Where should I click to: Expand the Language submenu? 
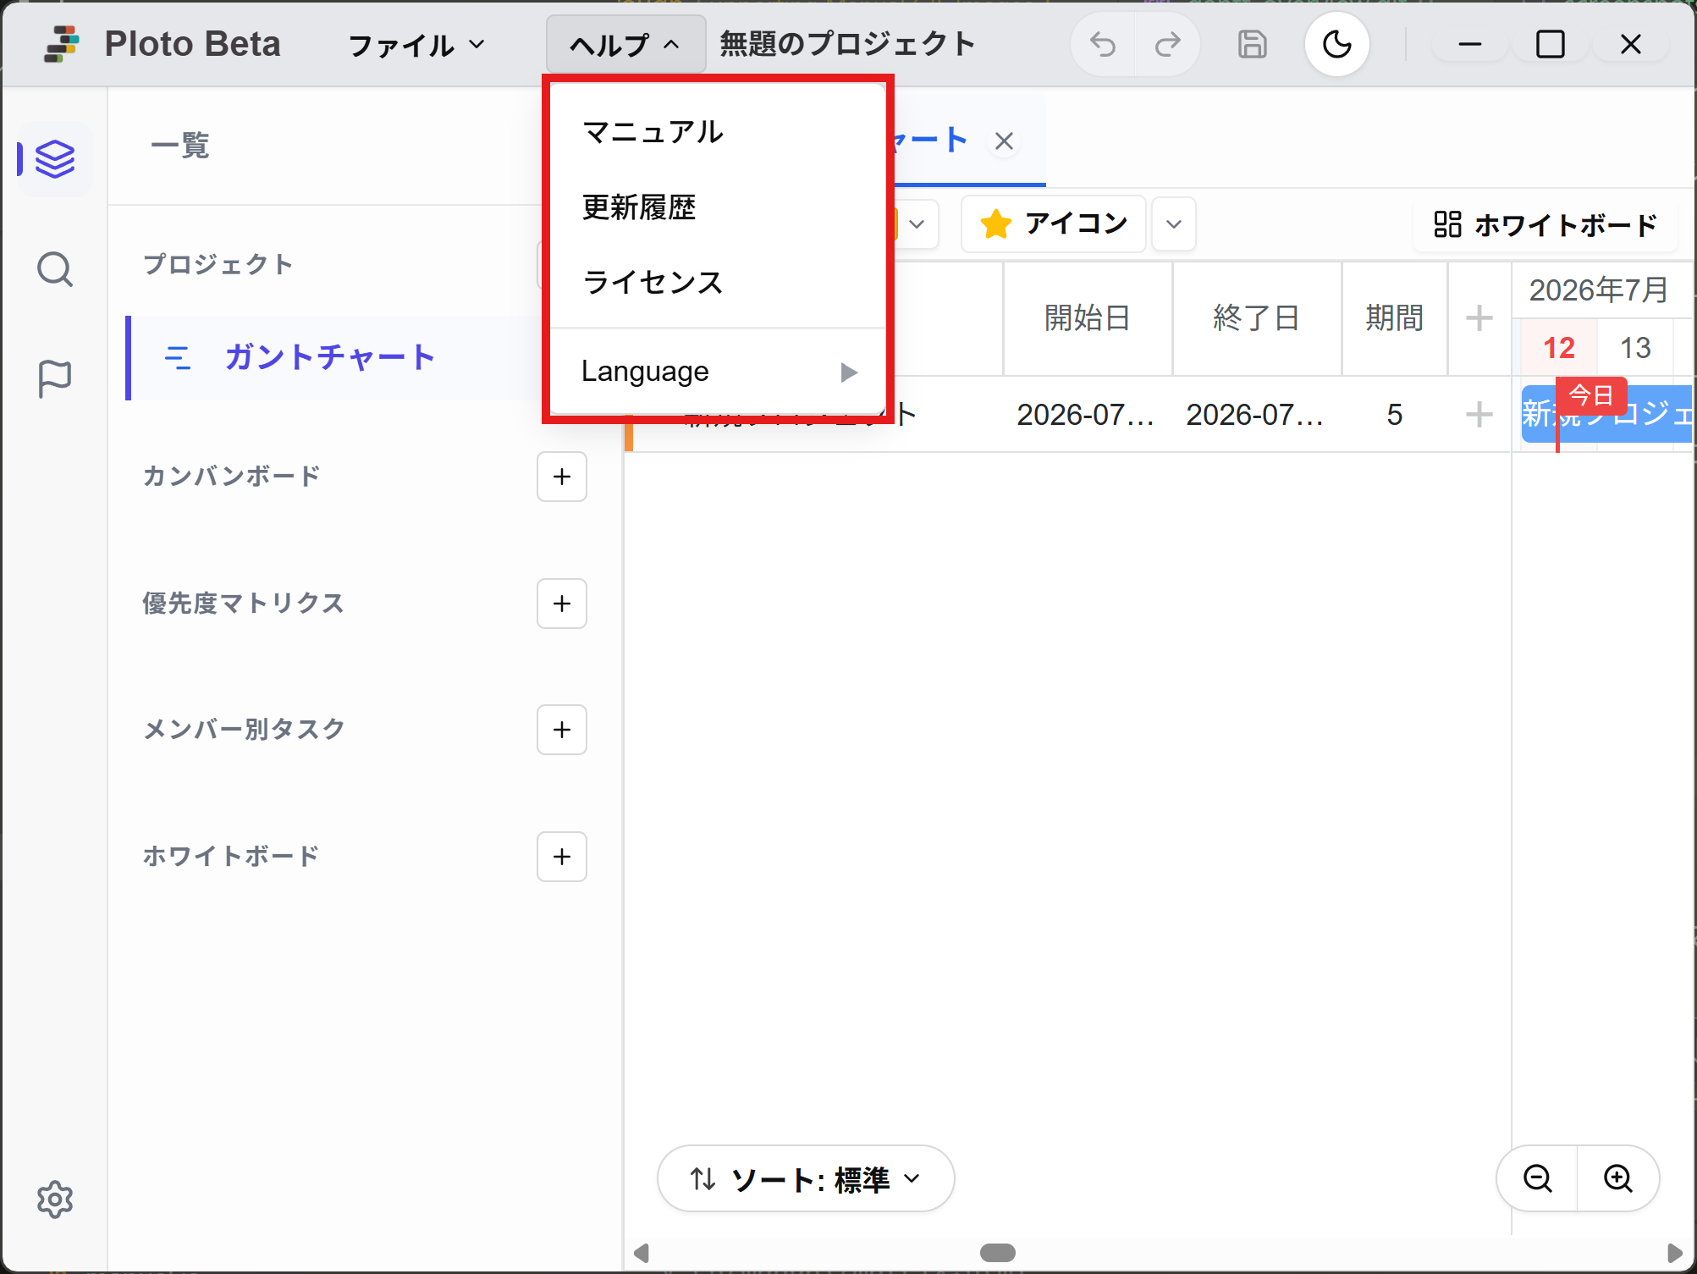click(x=718, y=372)
